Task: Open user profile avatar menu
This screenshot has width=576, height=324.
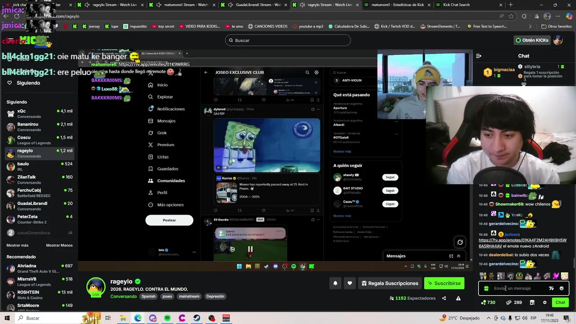Action: coord(558,40)
